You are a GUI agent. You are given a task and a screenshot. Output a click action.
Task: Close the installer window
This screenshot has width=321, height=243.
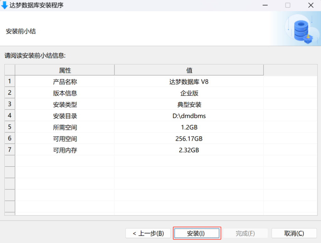(x=311, y=5)
